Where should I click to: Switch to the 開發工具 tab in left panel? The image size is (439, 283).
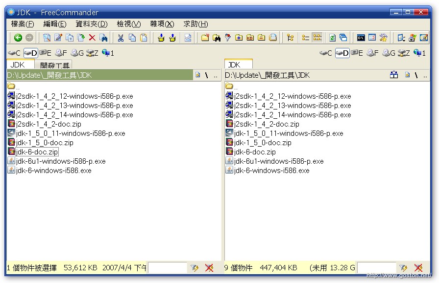54,65
